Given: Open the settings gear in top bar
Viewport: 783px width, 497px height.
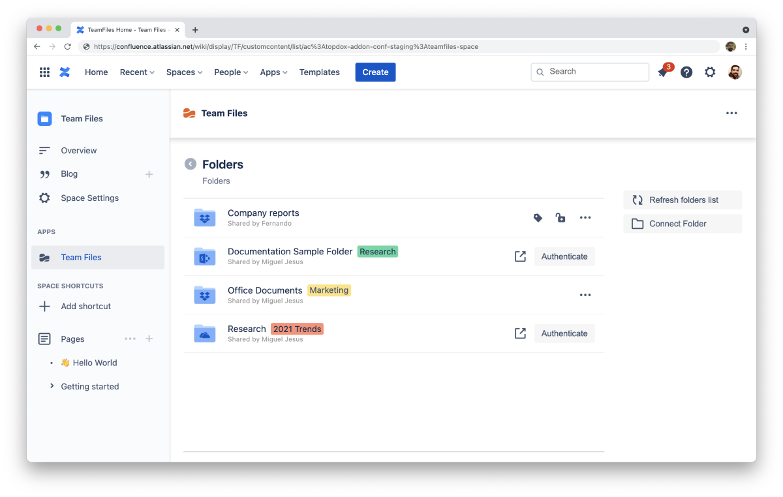Looking at the screenshot, I should 710,72.
